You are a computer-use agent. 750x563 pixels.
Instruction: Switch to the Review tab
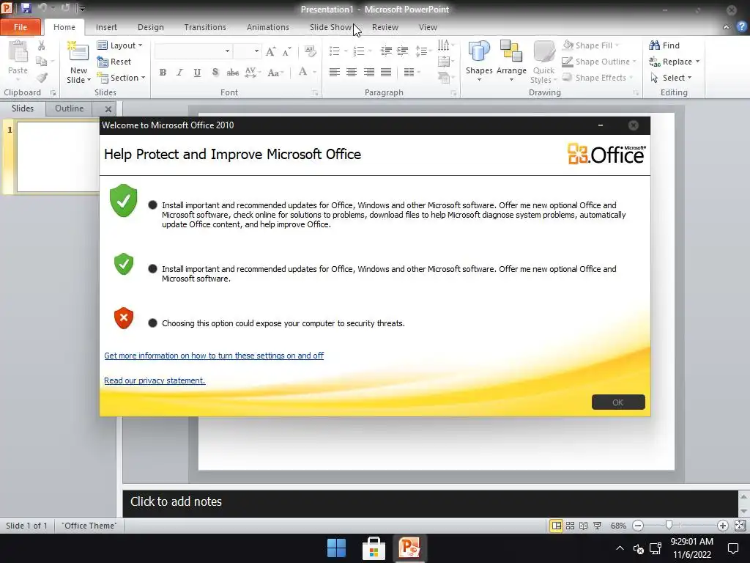[x=385, y=27]
